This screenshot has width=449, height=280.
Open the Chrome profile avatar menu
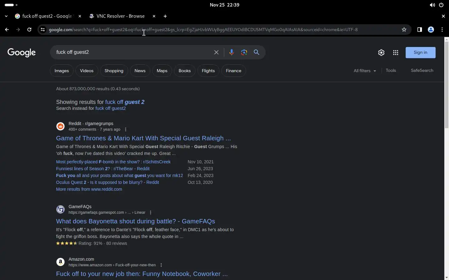(431, 30)
